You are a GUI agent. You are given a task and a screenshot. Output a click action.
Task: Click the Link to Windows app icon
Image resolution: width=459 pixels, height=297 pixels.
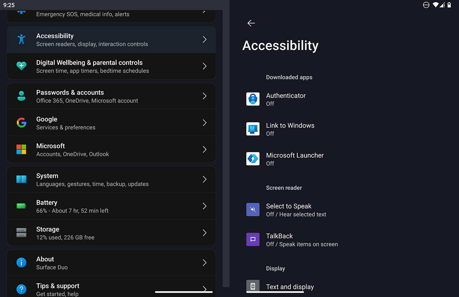[253, 129]
